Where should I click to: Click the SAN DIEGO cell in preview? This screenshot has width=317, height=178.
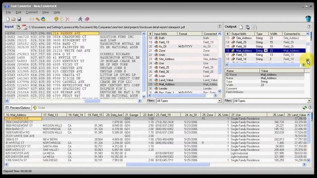50,160
